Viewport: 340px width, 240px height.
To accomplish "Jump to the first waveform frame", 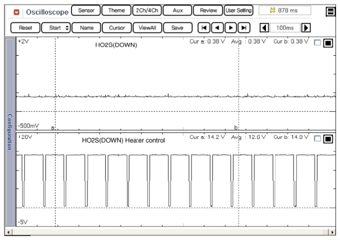I will point(203,28).
